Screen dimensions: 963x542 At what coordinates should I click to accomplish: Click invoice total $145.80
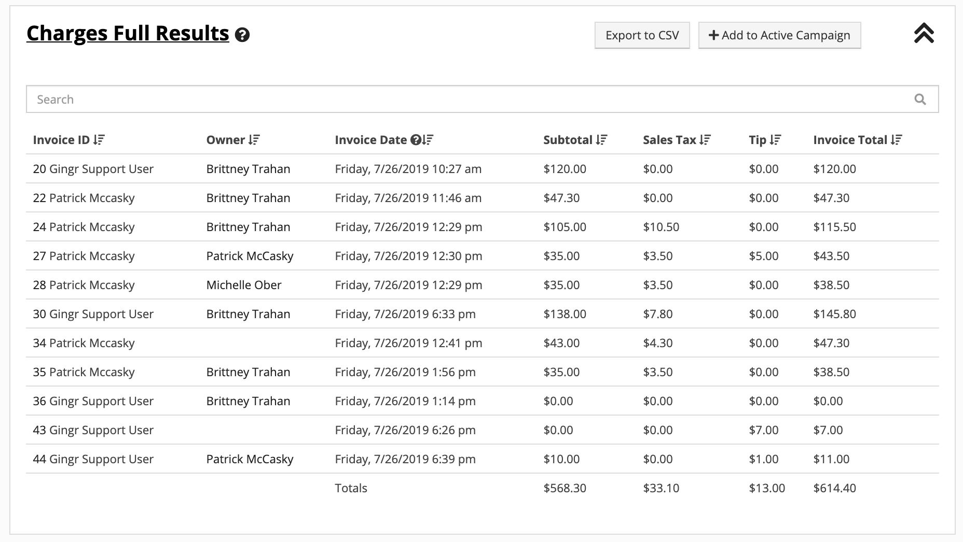click(x=834, y=314)
